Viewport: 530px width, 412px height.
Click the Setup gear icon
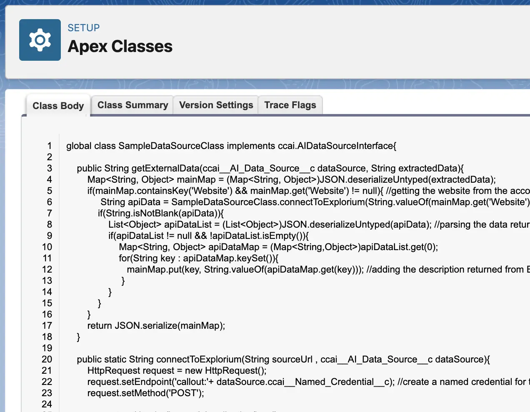[40, 40]
